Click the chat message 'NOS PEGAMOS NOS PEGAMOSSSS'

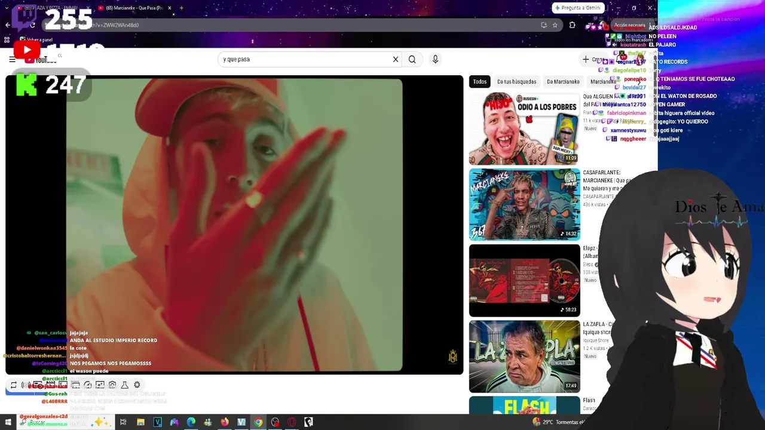coord(111,363)
